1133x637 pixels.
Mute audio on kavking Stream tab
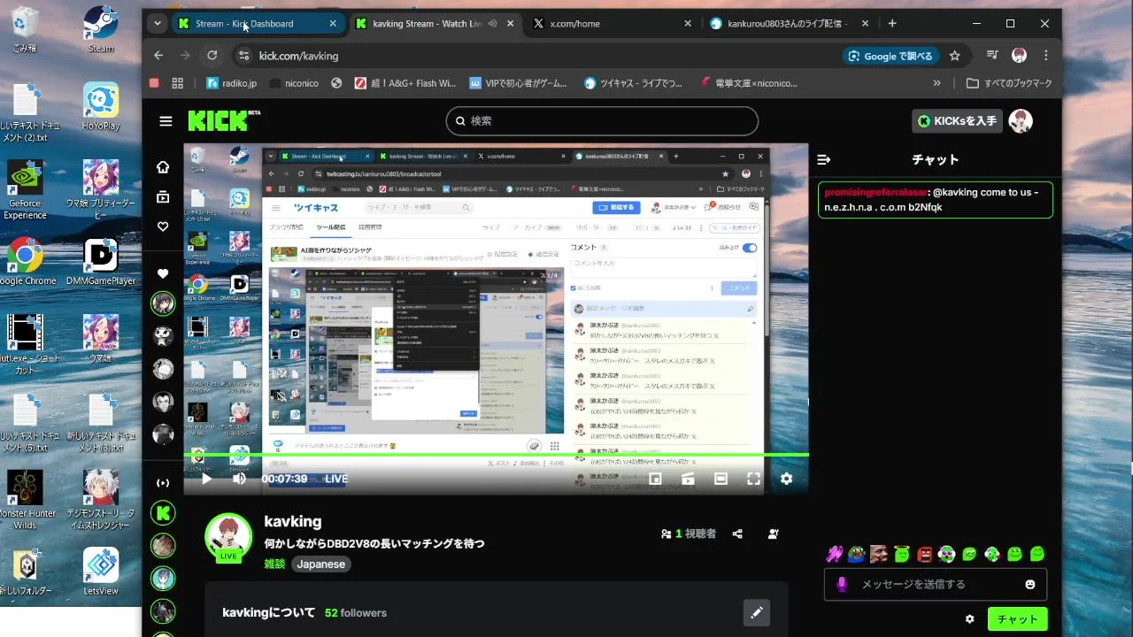[x=492, y=24]
